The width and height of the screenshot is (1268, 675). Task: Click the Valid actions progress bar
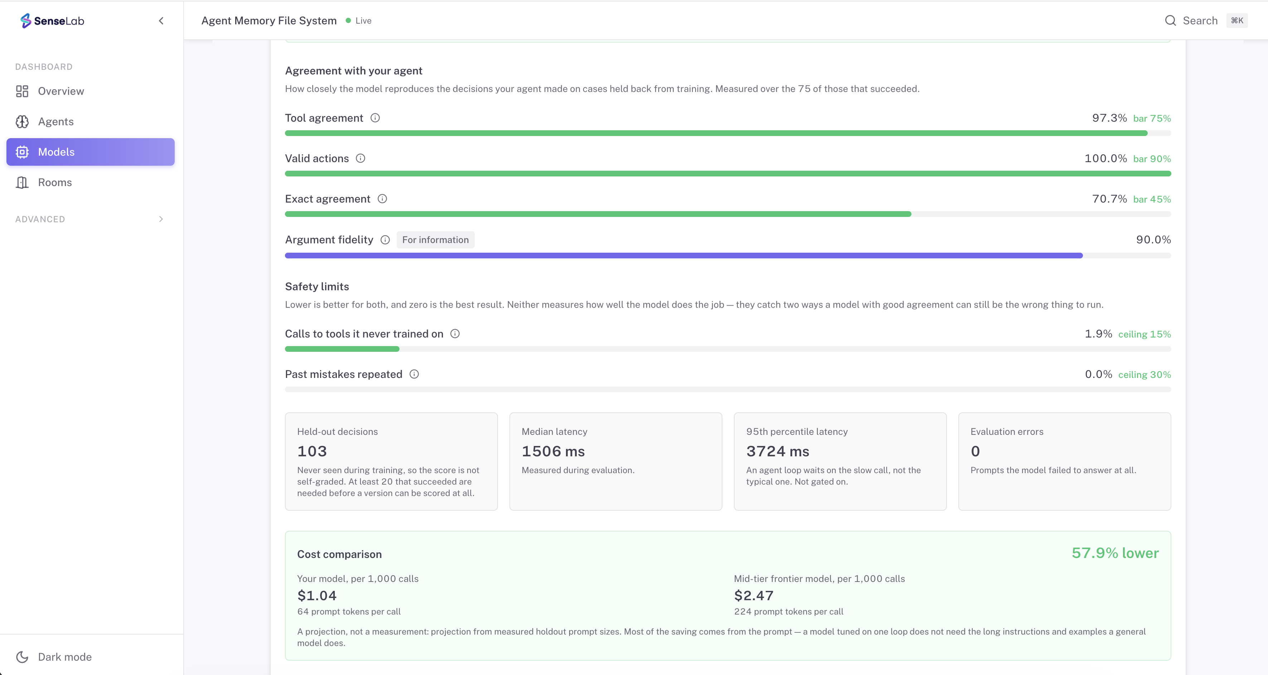[x=727, y=174]
